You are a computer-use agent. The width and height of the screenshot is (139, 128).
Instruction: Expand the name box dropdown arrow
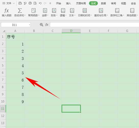tap(30, 25)
